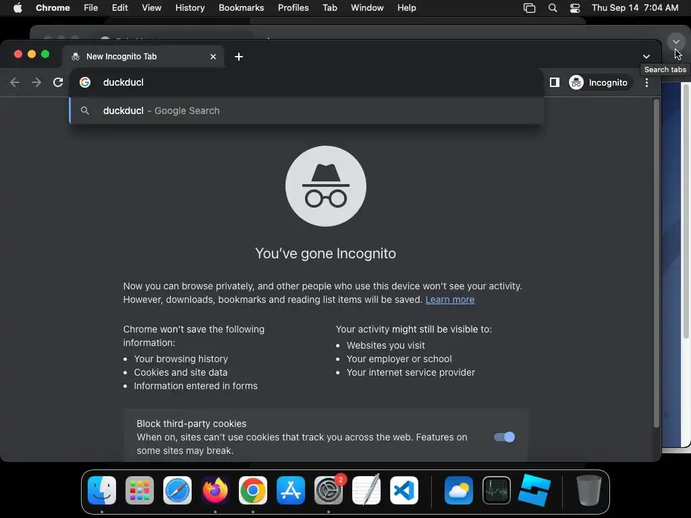Click the text "Your browsing history"
Image resolution: width=691 pixels, height=518 pixels.
(181, 359)
